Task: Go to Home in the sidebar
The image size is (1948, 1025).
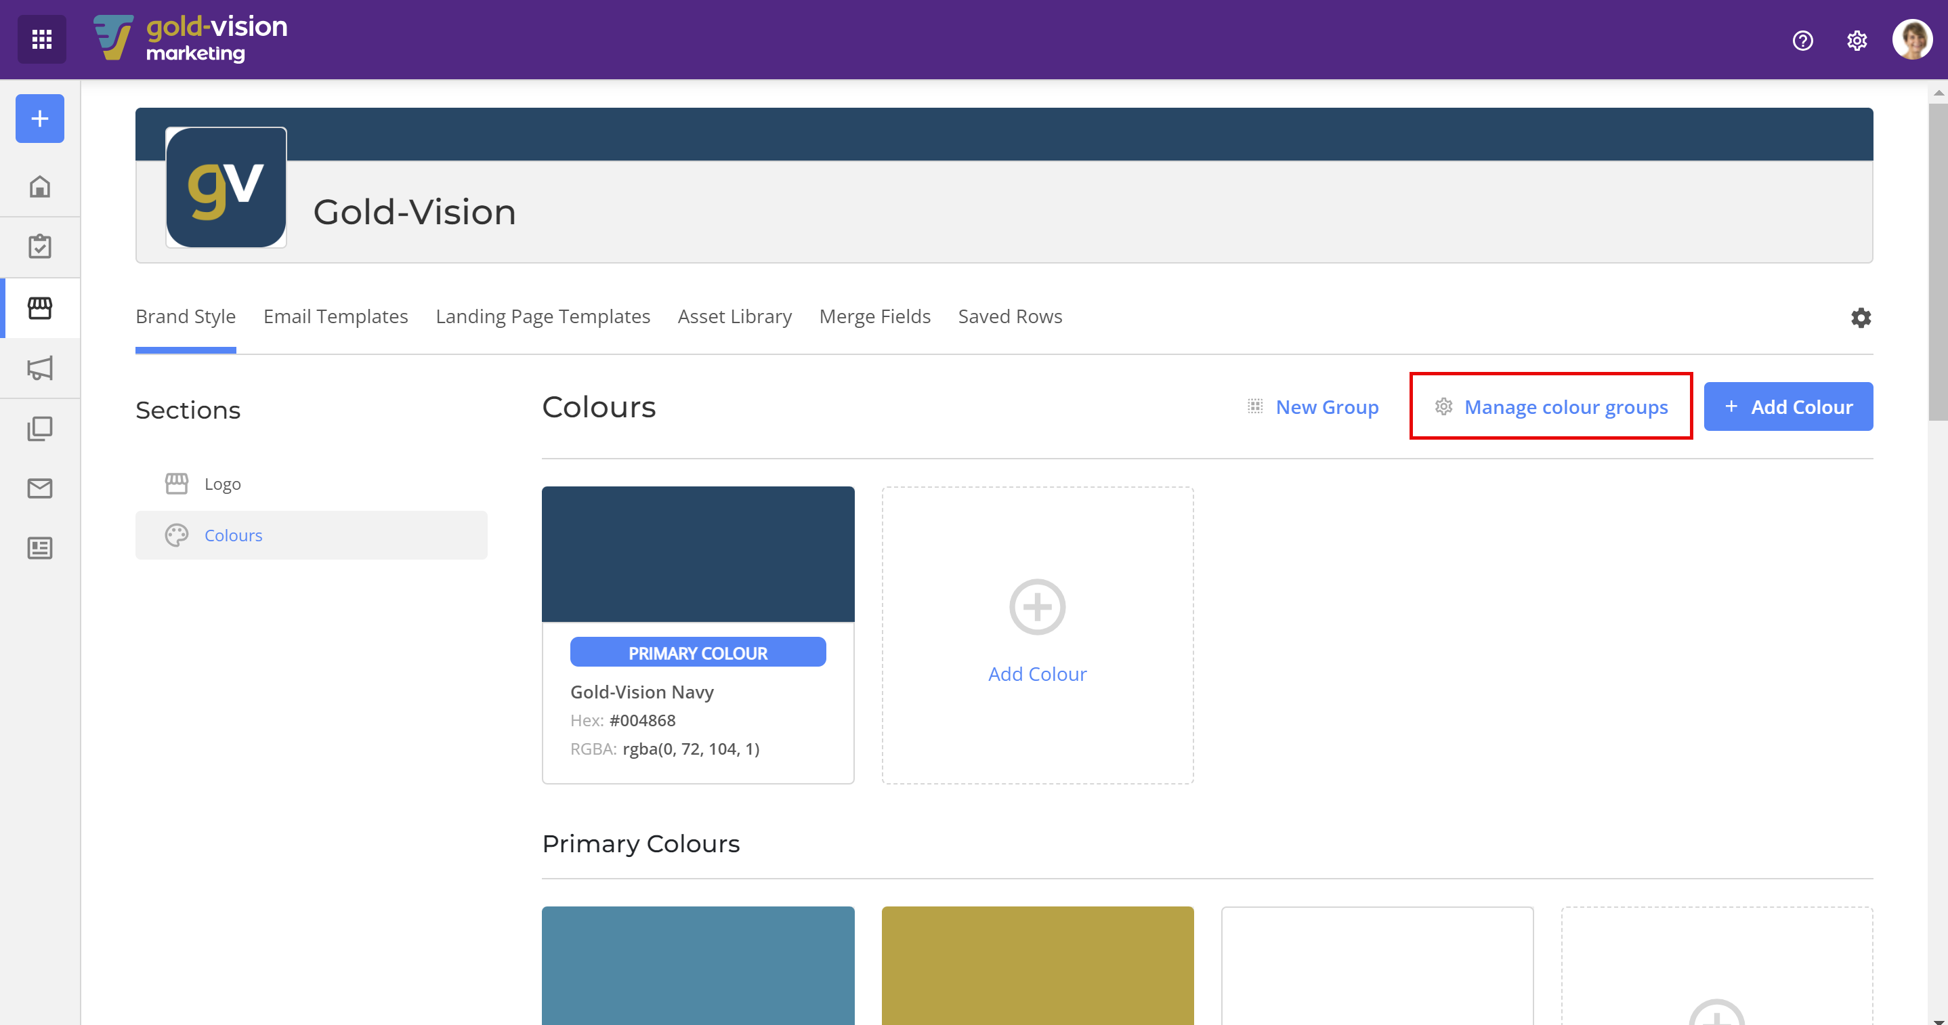Action: (x=40, y=186)
